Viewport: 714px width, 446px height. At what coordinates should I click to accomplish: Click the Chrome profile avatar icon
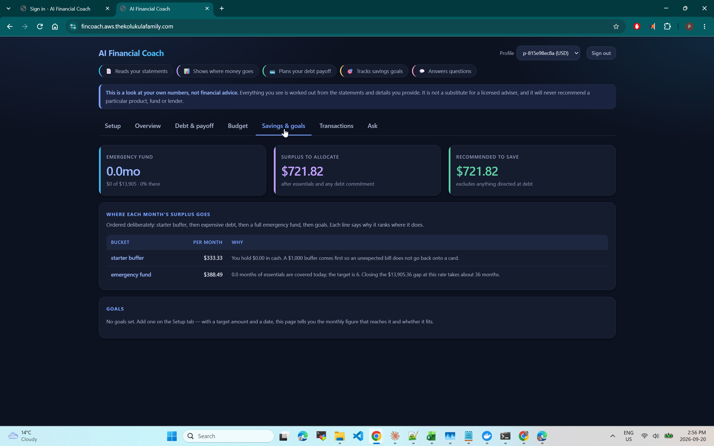click(x=689, y=26)
